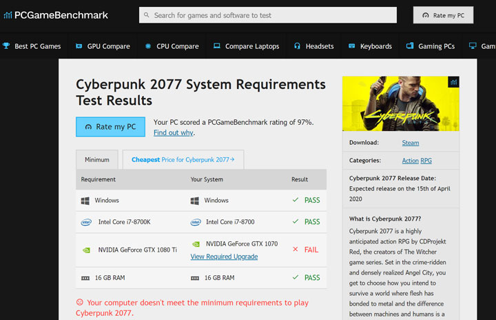The width and height of the screenshot is (496, 320).
Task: Click the Intel logo beside Core i7-8700
Action: pos(196,222)
